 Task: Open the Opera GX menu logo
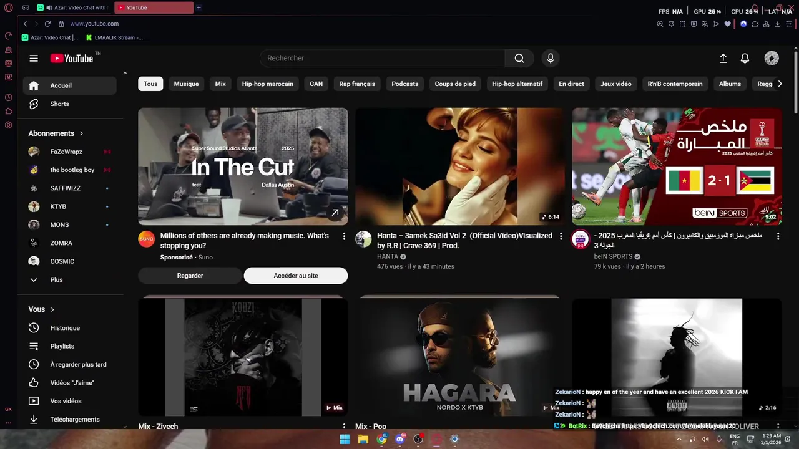coord(8,8)
